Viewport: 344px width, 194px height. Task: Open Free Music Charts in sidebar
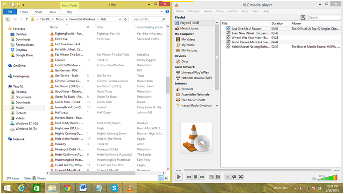(194, 100)
